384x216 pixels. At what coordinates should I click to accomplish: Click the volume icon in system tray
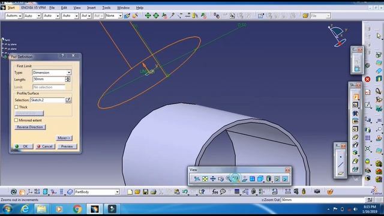click(355, 209)
